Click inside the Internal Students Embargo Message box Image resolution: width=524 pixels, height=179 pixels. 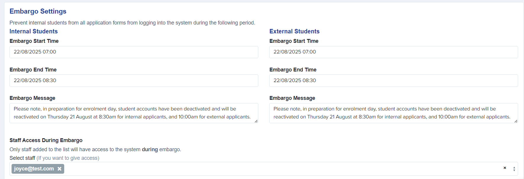[134, 113]
